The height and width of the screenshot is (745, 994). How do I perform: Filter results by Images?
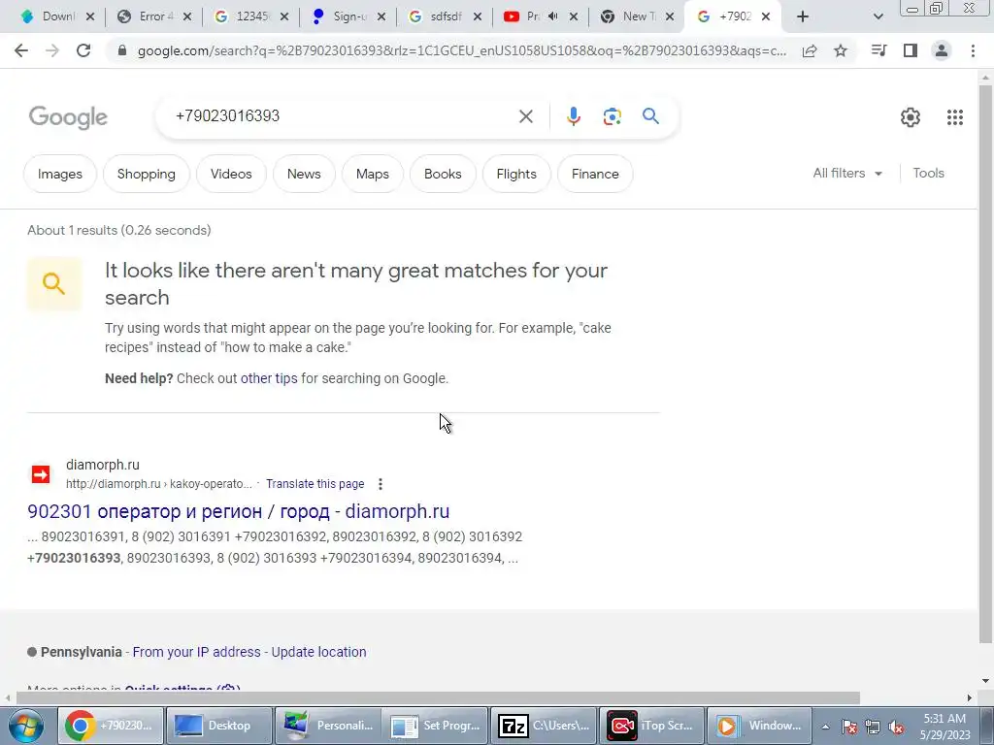pyautogui.click(x=60, y=174)
